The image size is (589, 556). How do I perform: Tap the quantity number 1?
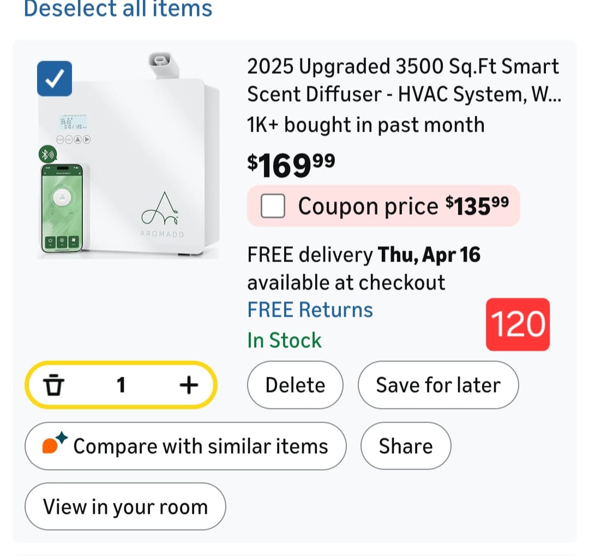point(121,385)
